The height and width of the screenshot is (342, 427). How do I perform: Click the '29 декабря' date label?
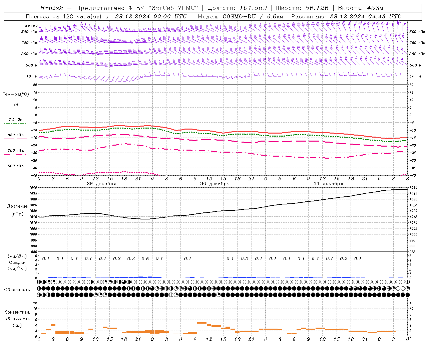101,184
